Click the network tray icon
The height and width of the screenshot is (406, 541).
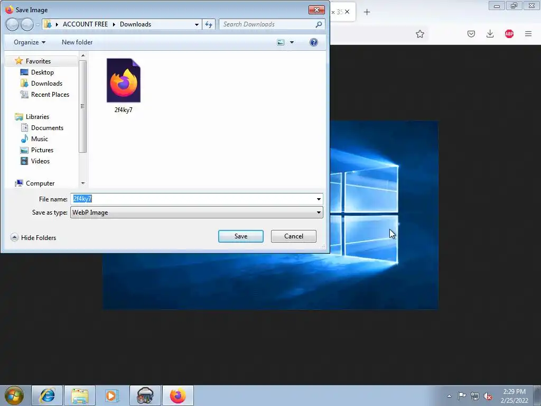pyautogui.click(x=475, y=396)
